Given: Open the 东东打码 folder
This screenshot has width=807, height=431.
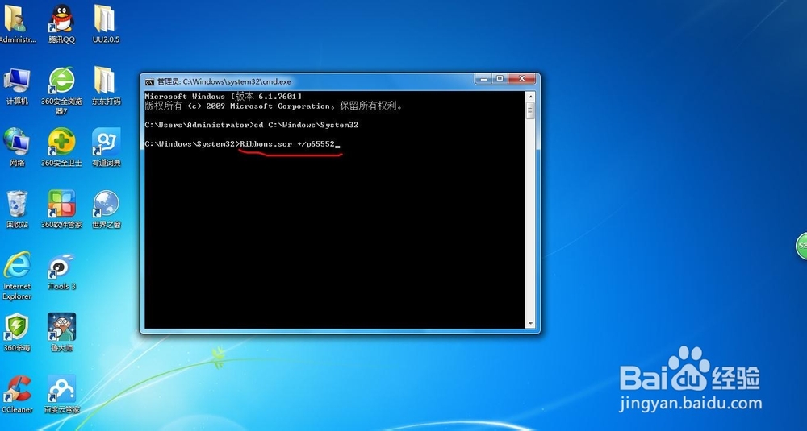Looking at the screenshot, I should tap(106, 86).
